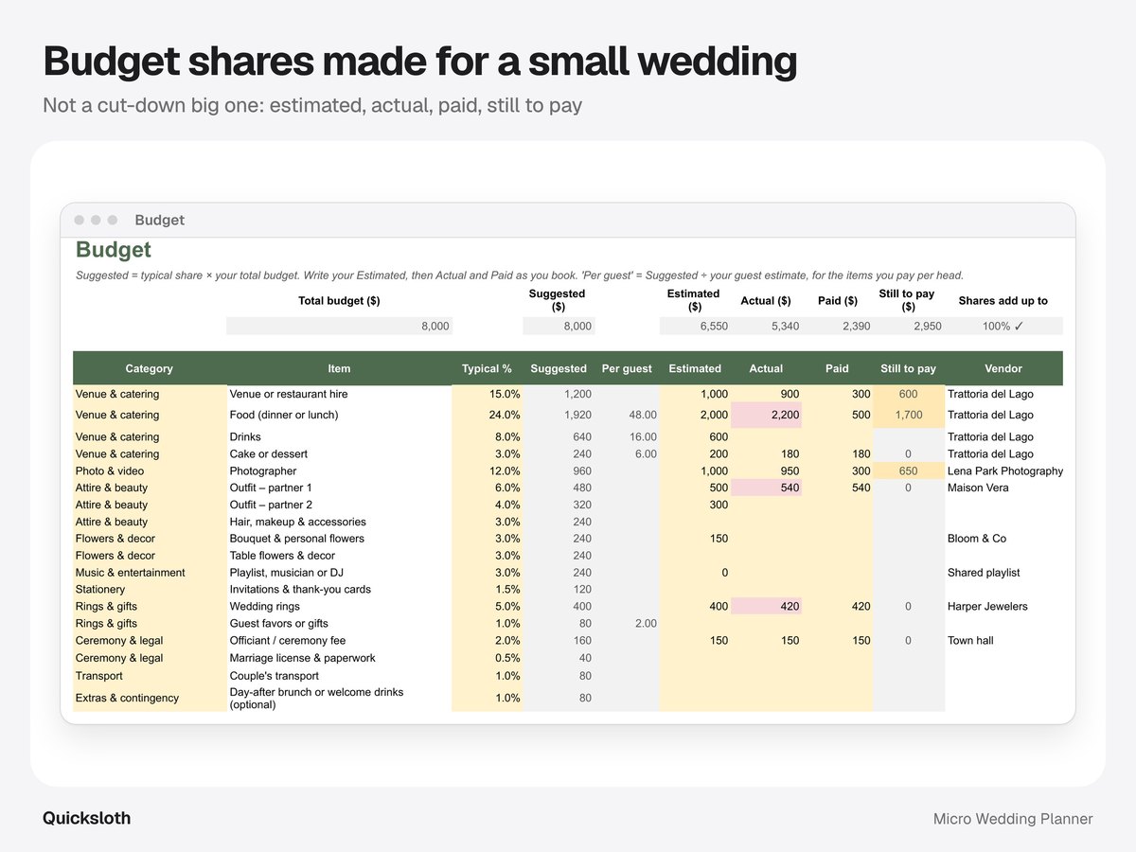Click the Actual 2,200 cell for Food
Image resolution: width=1136 pixels, height=852 pixels.
click(x=766, y=415)
